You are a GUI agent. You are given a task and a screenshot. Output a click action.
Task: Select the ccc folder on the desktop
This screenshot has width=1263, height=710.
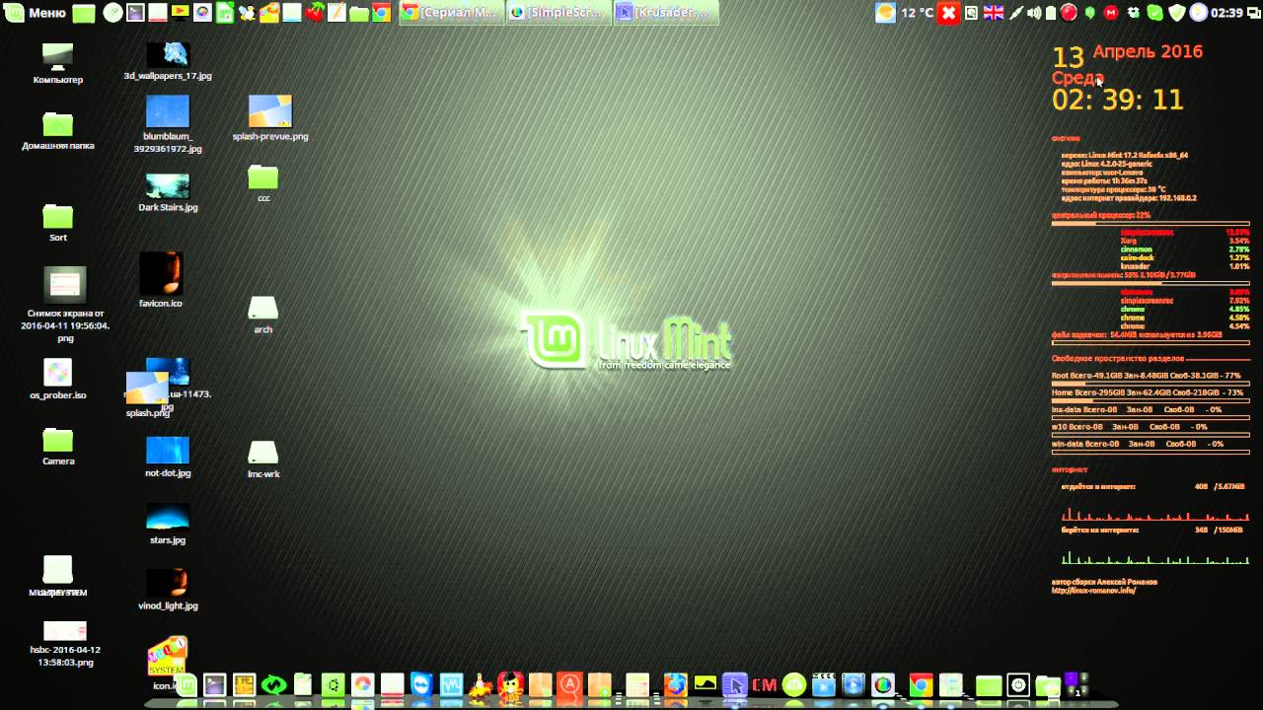pyautogui.click(x=263, y=183)
